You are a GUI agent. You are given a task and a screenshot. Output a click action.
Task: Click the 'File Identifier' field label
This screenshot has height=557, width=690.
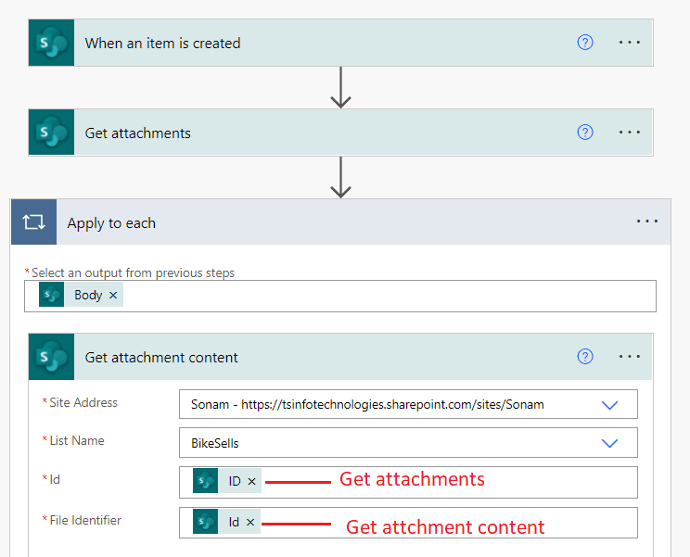pos(85,521)
